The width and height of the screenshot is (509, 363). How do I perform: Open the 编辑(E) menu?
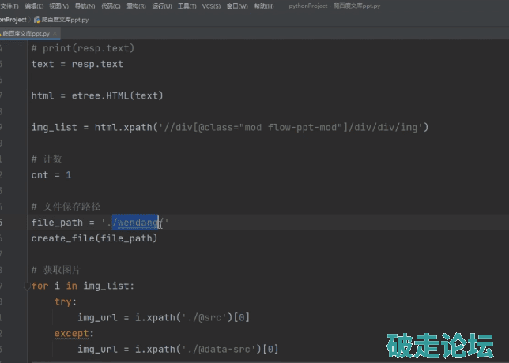pyautogui.click(x=34, y=6)
